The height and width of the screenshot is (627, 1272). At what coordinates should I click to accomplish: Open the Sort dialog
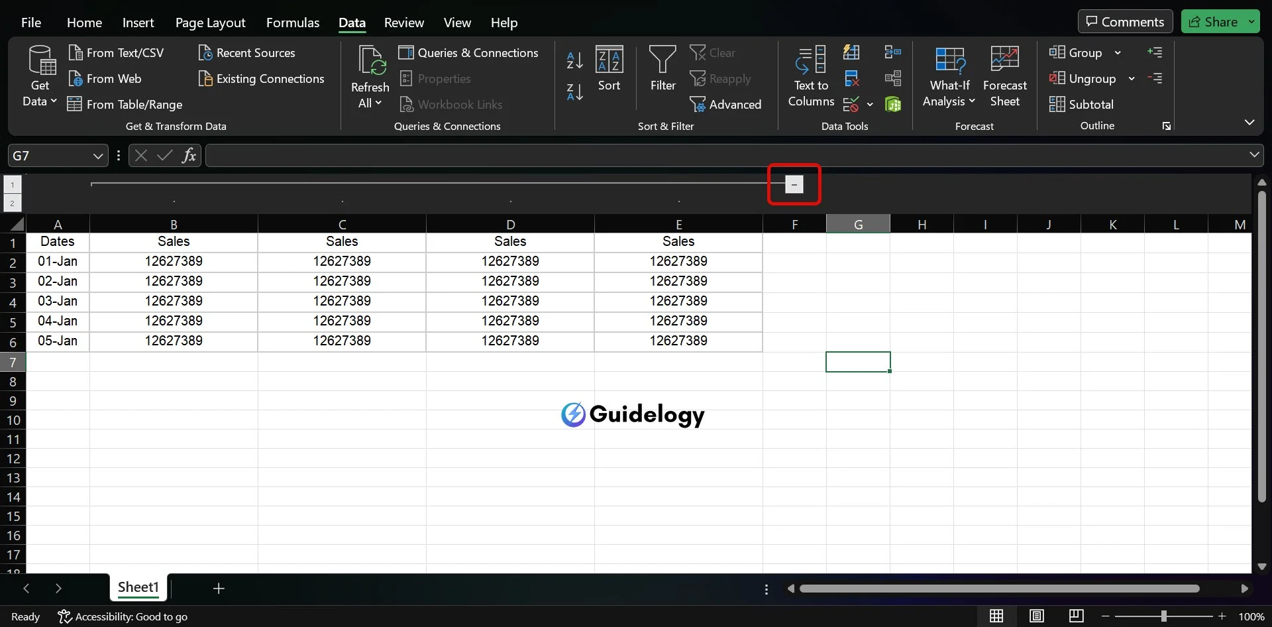609,69
